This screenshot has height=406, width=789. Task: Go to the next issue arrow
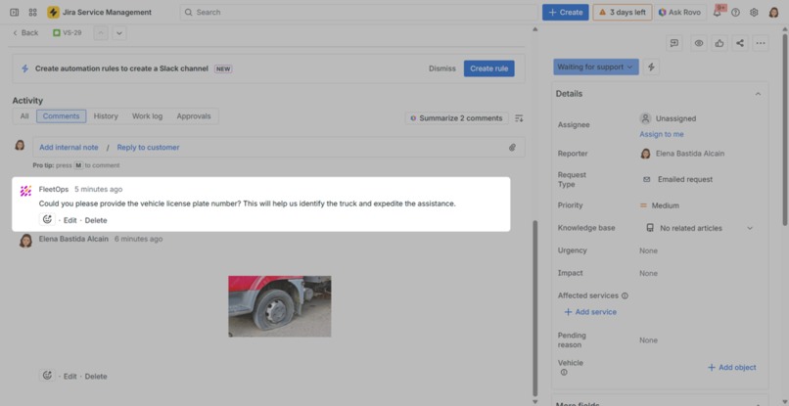(x=119, y=33)
